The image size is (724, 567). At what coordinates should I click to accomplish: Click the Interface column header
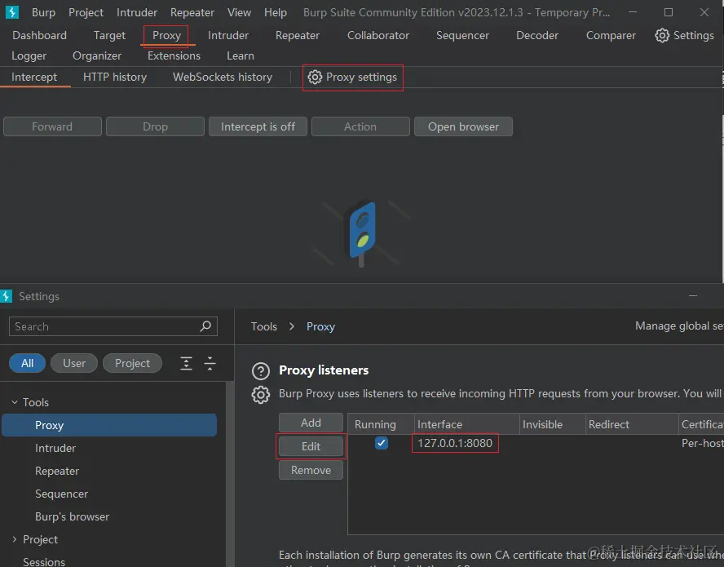point(467,424)
